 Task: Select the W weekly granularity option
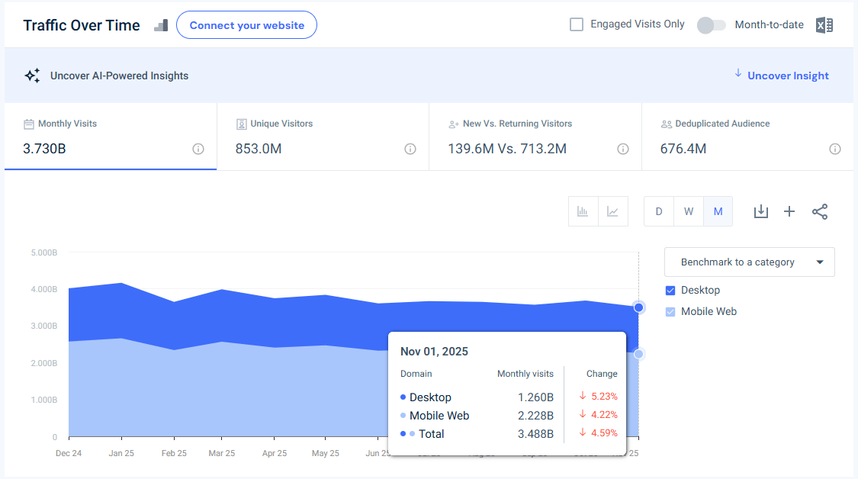point(688,211)
